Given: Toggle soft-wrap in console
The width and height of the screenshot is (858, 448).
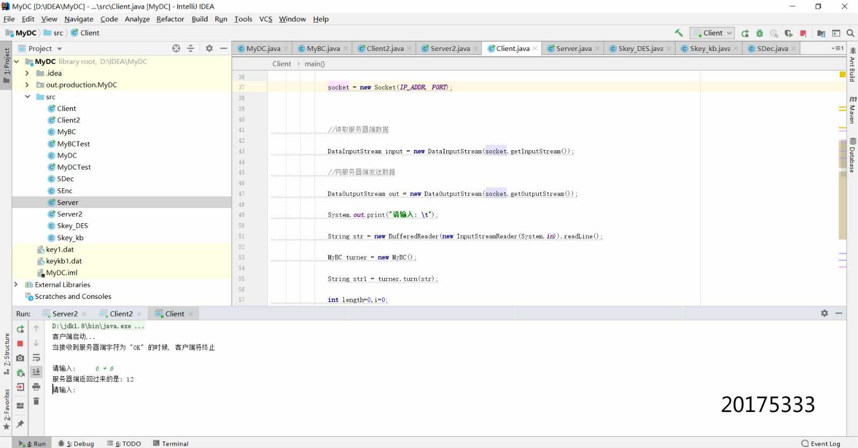Looking at the screenshot, I should point(36,358).
